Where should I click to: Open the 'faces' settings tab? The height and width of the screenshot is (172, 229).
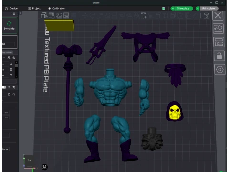click(5, 149)
